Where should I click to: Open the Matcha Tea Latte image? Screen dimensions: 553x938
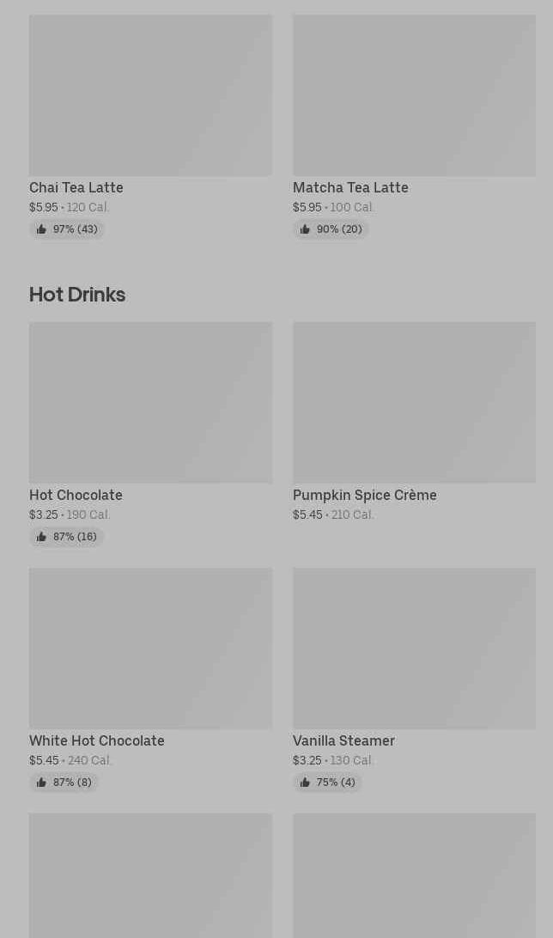pyautogui.click(x=414, y=95)
